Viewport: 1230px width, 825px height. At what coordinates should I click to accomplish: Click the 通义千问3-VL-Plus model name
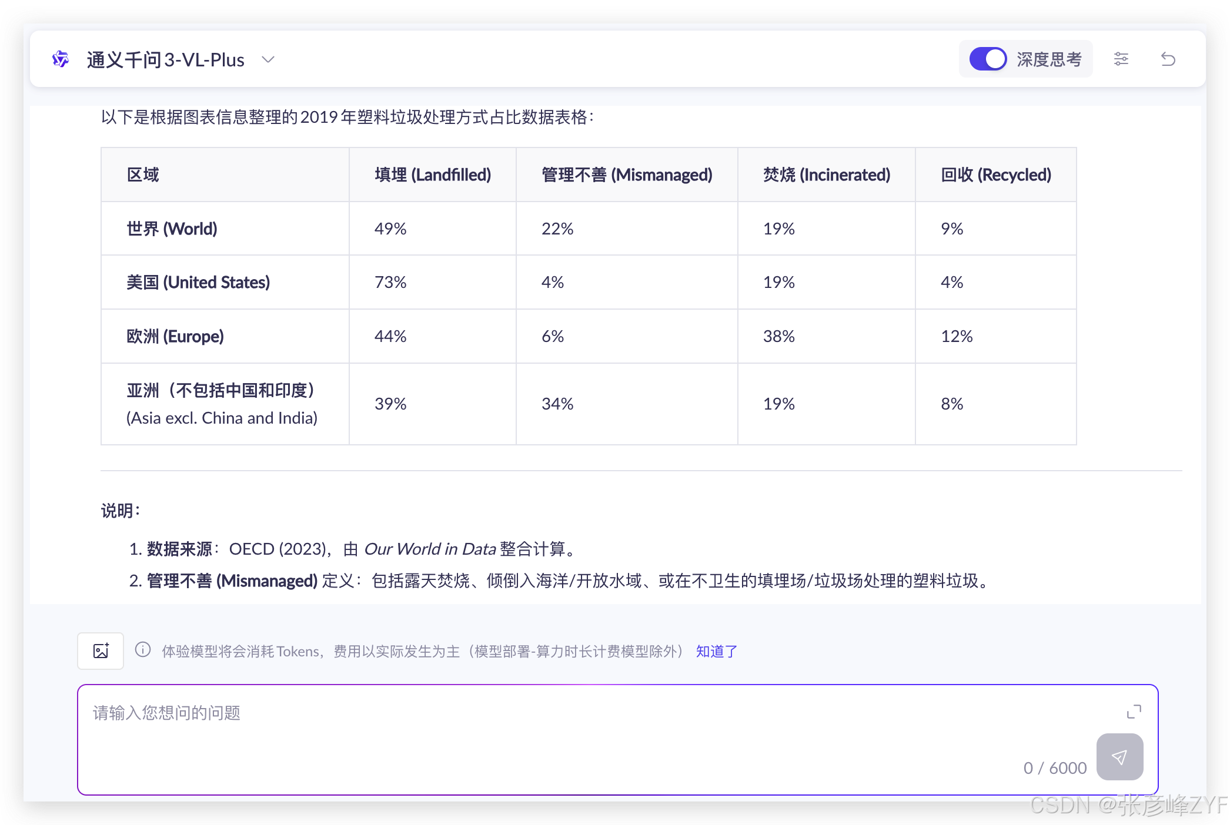(x=165, y=60)
